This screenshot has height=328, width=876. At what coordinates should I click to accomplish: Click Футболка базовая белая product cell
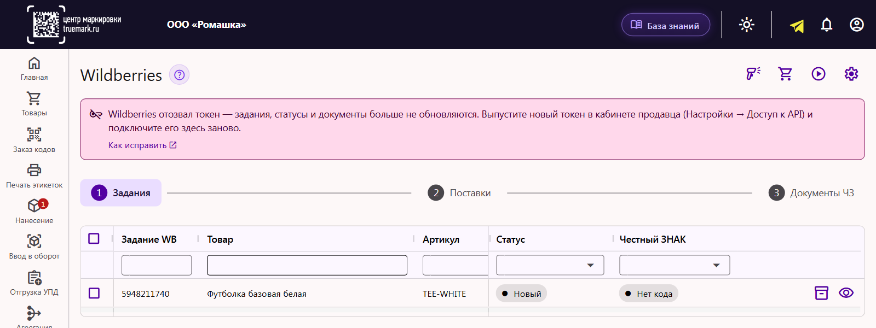point(257,294)
